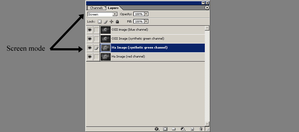This screenshot has width=299, height=132.
Task: Click the Create new layer icon
Action: point(192,129)
